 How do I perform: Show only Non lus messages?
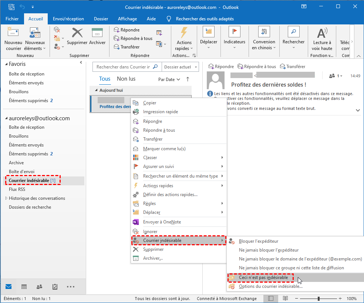pyautogui.click(x=126, y=79)
